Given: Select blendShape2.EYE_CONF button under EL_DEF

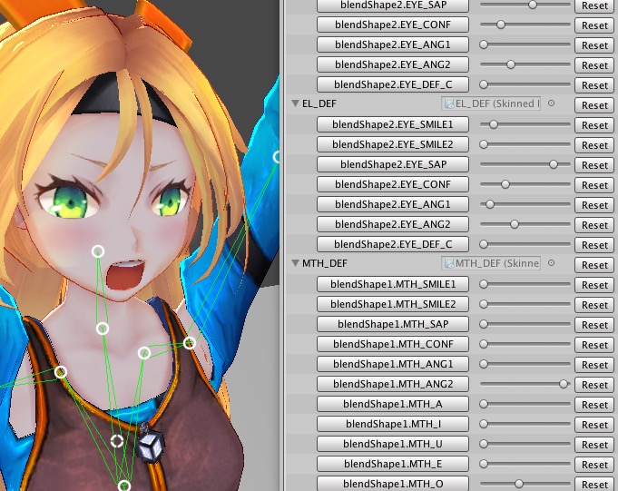Looking at the screenshot, I should point(393,184).
